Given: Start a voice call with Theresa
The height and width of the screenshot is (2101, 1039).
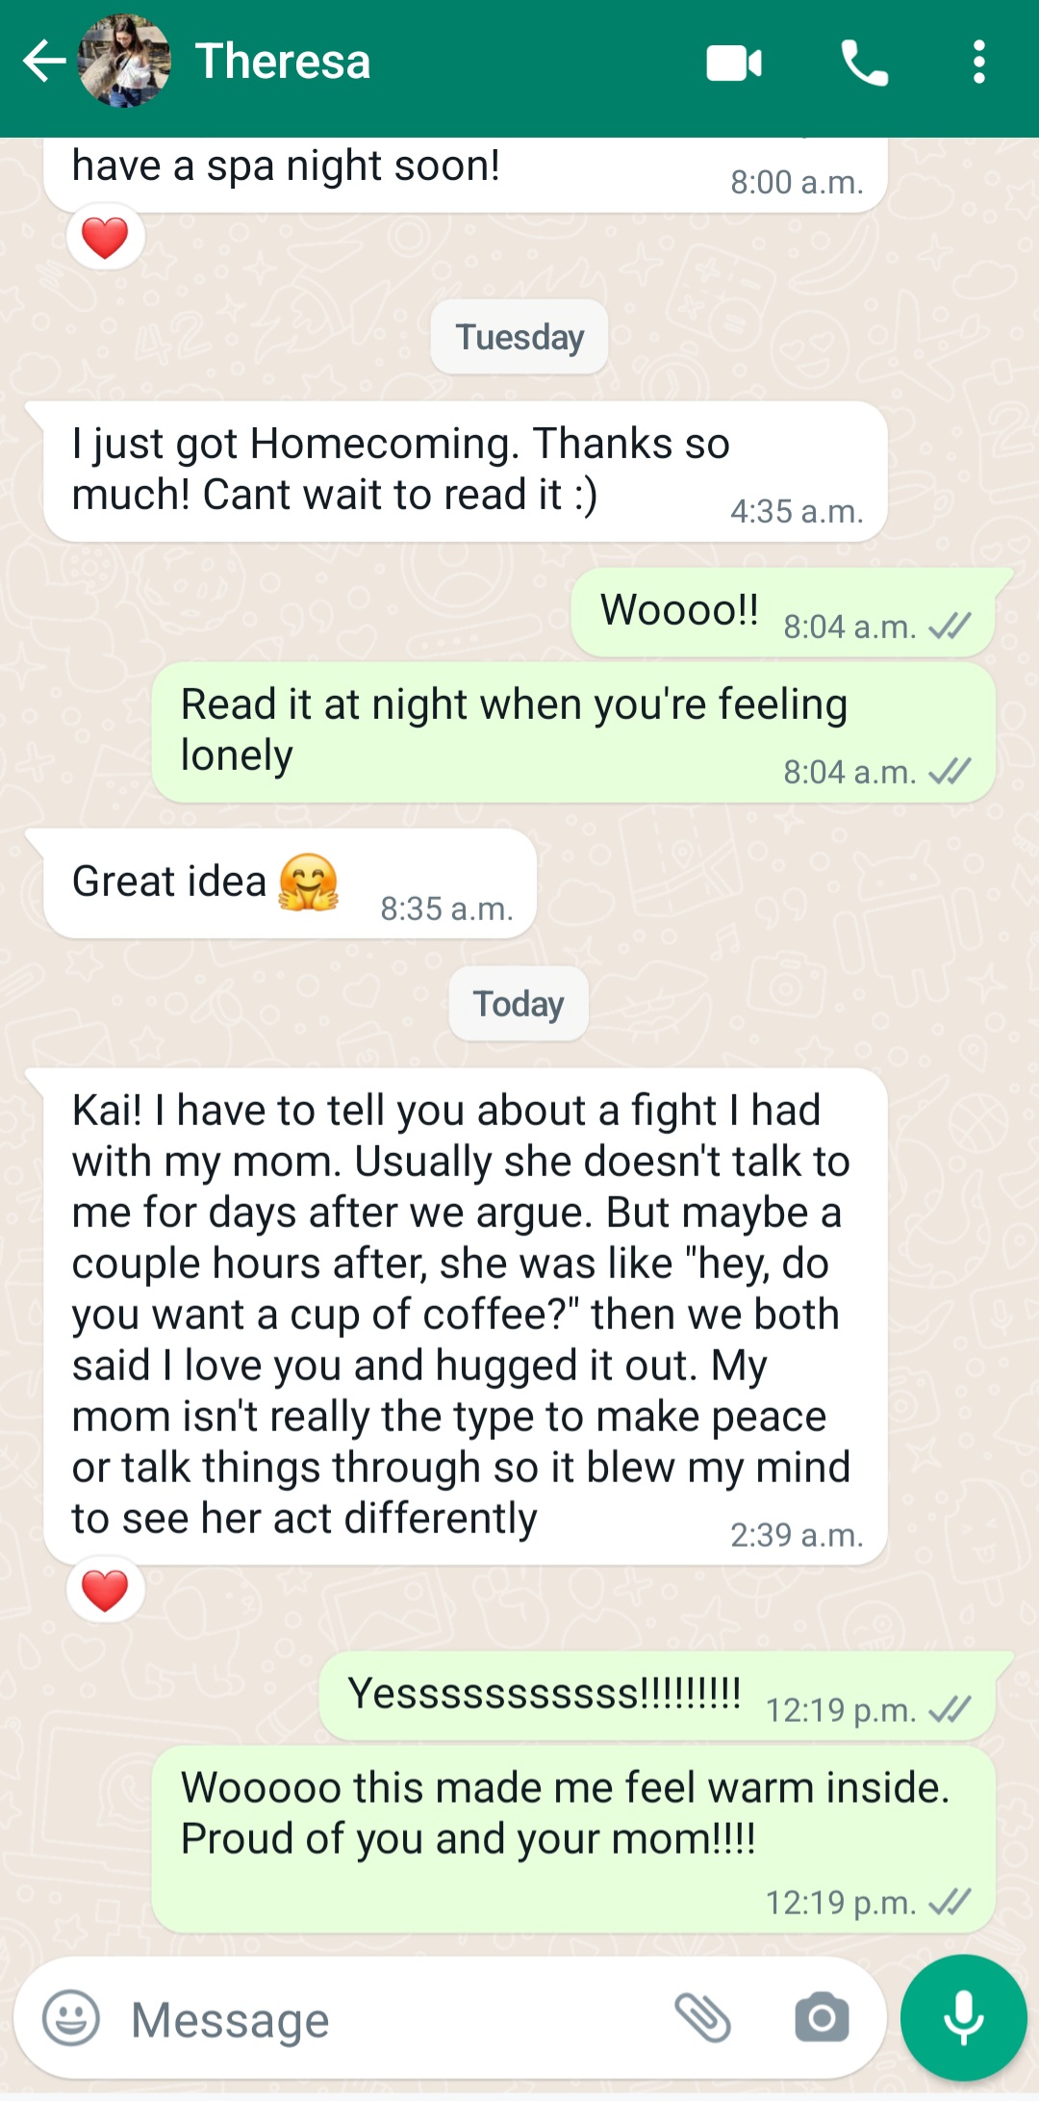Looking at the screenshot, I should click(864, 64).
